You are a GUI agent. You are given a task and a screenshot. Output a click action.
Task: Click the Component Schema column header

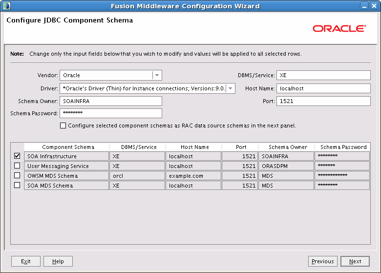(x=66, y=147)
